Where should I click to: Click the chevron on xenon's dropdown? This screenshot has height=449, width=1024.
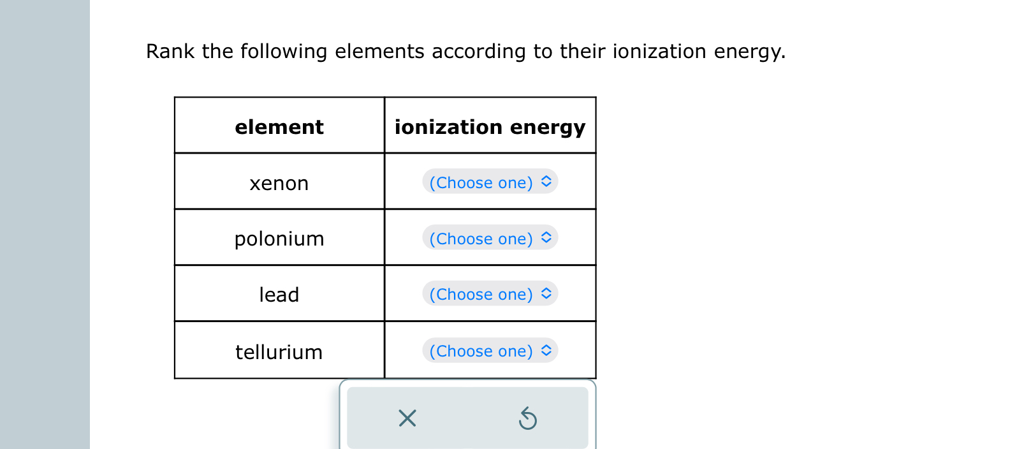coord(545,182)
